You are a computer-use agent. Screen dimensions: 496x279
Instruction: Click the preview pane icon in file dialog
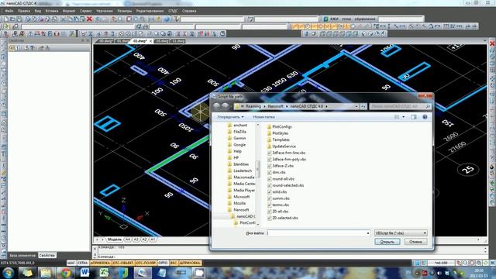point(414,117)
